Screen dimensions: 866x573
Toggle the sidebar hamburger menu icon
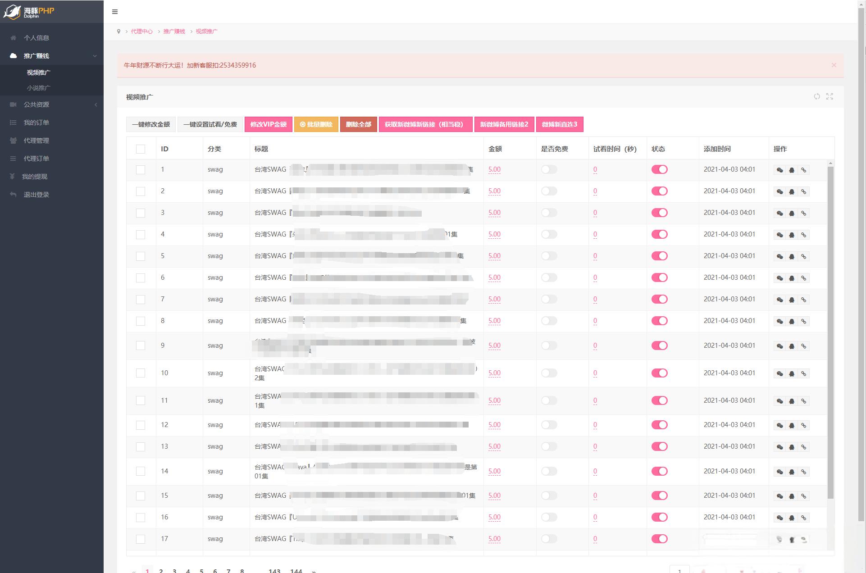click(115, 12)
